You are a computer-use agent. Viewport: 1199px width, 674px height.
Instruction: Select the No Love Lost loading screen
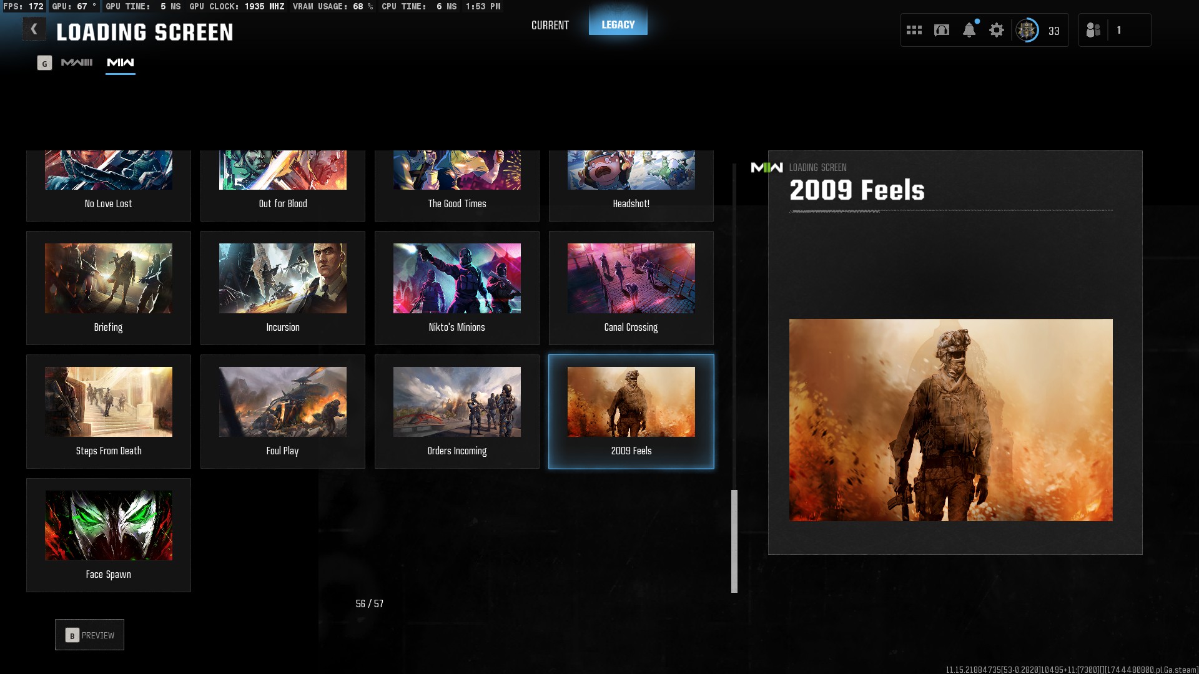coord(109,185)
